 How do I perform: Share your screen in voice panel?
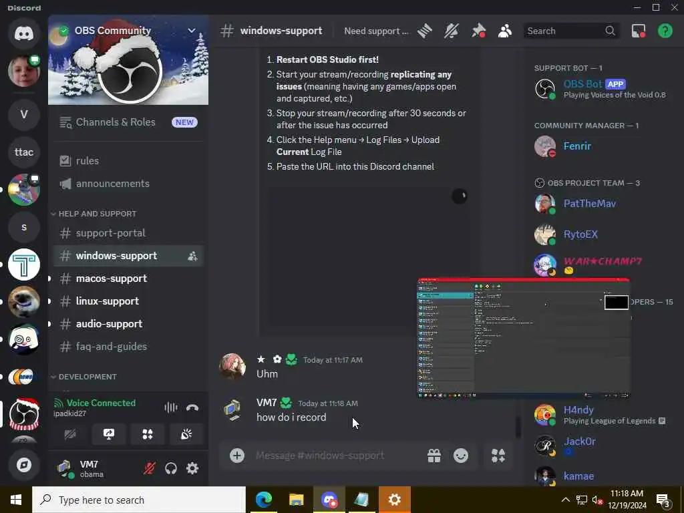[x=109, y=434]
